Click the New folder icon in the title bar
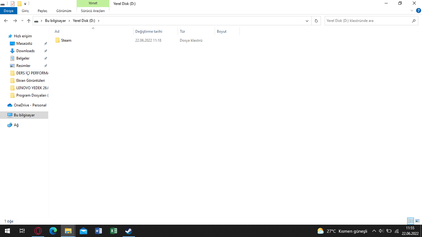422x237 pixels. [x=19, y=4]
